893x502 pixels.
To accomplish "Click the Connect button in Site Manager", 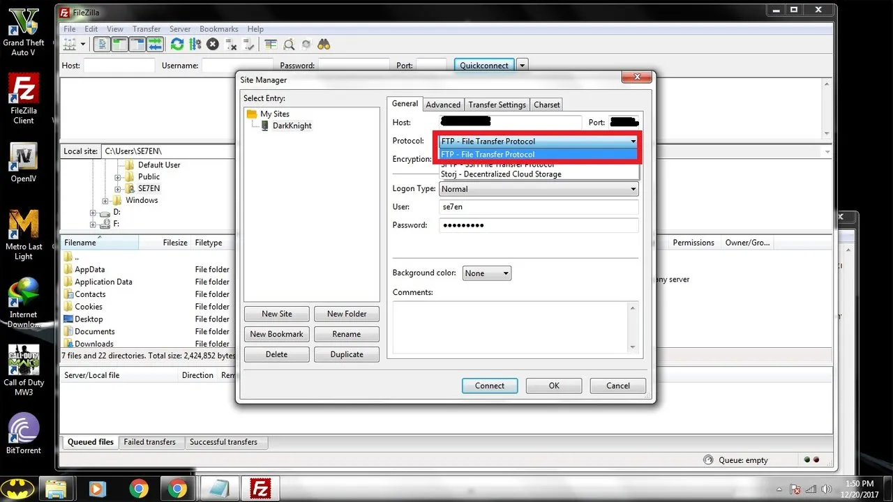I will [x=490, y=386].
